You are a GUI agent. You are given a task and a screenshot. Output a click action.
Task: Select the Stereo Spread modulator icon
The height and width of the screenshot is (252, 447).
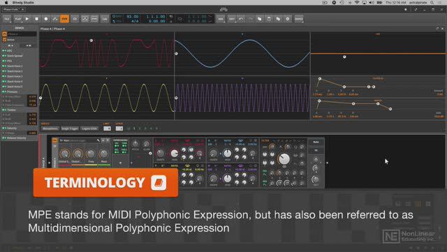click(4, 56)
